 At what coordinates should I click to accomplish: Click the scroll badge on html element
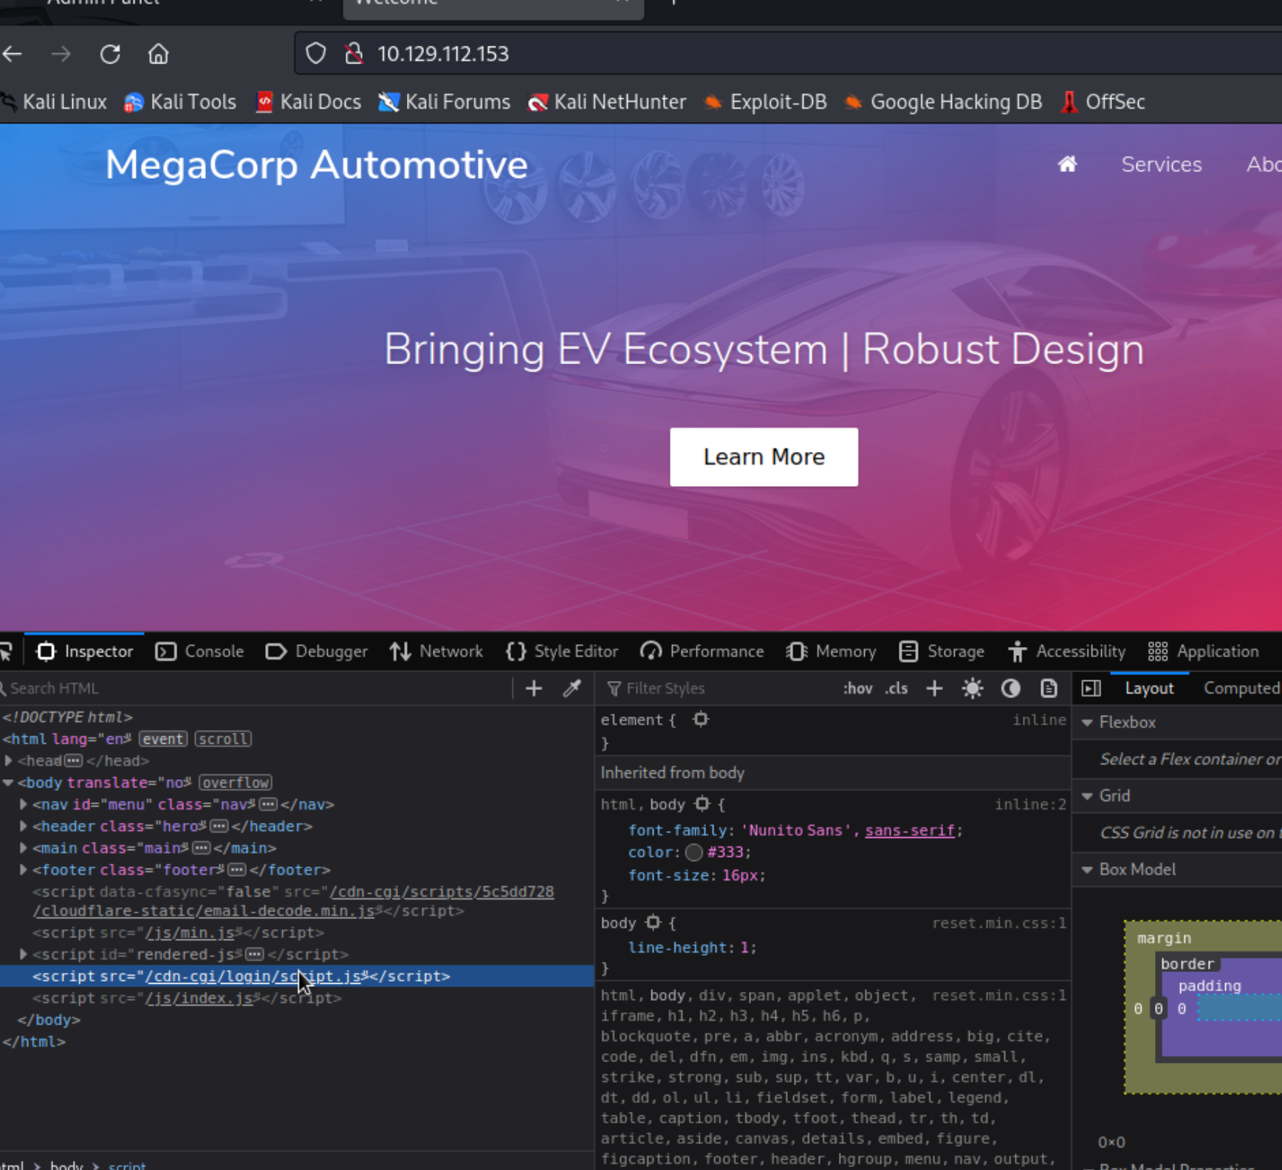(x=223, y=739)
